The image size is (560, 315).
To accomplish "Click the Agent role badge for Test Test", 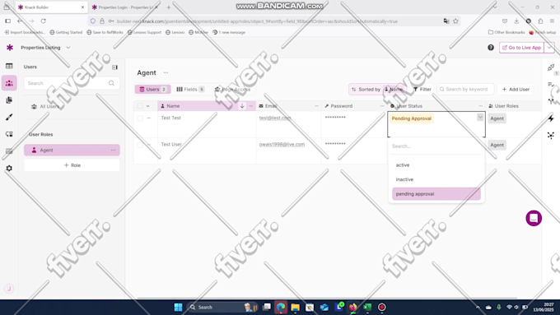I will 497,118.
